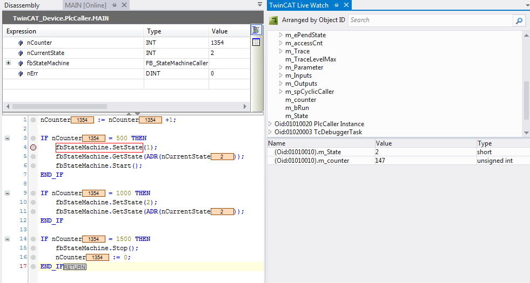
Task: Focus the Live Watch Search field
Action: click(x=430, y=20)
